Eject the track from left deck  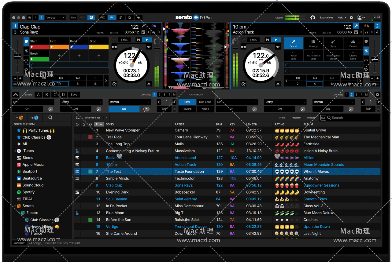(x=149, y=84)
